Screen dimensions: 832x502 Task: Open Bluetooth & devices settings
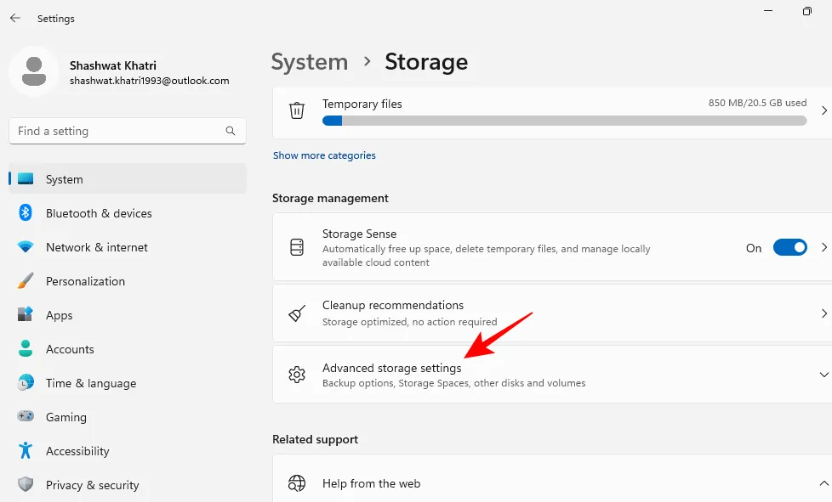pyautogui.click(x=128, y=213)
